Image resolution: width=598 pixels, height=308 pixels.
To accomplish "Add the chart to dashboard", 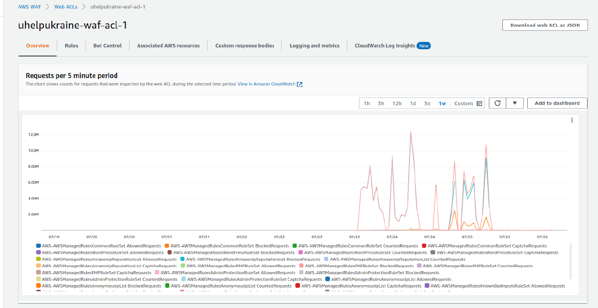I will click(x=557, y=103).
